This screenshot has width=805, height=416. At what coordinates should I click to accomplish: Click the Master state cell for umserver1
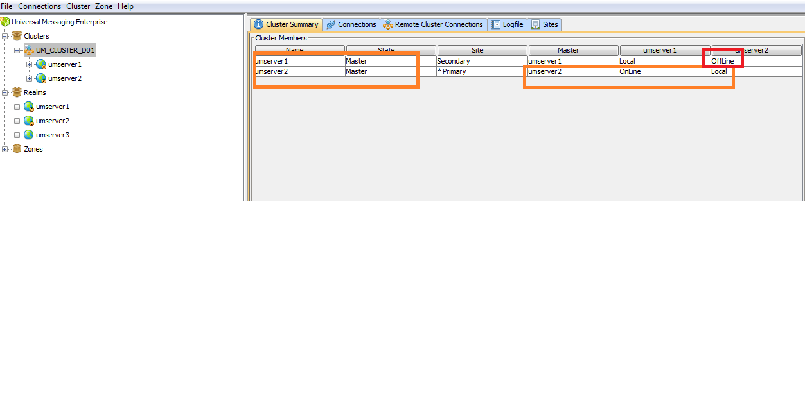[x=391, y=61]
